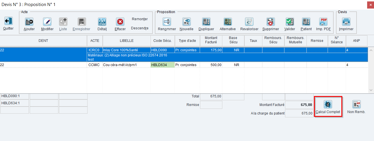Click the red Effacer icon

click(120, 22)
